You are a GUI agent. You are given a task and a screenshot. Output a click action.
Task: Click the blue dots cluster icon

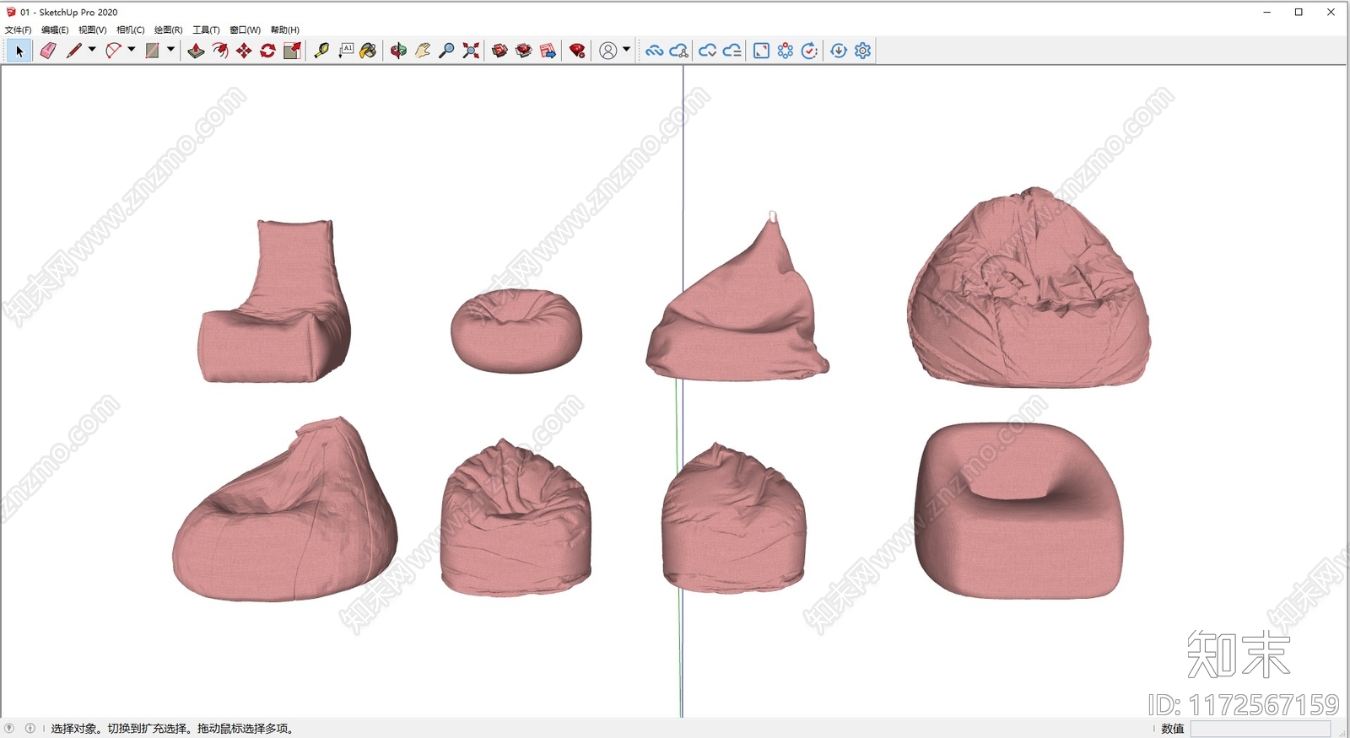coord(786,51)
